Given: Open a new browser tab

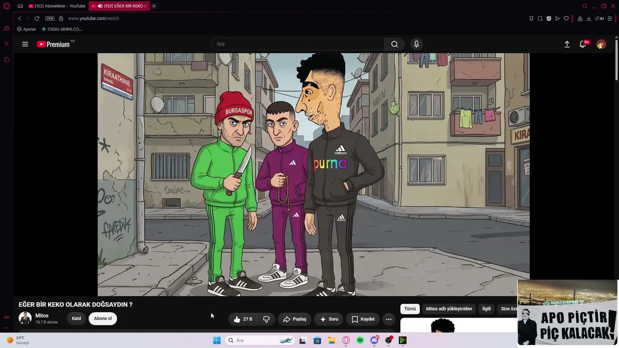Looking at the screenshot, I should pos(154,6).
